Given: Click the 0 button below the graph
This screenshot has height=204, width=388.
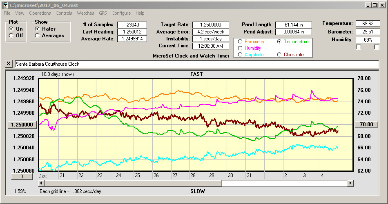Looking at the screenshot, I should (x=21, y=176).
